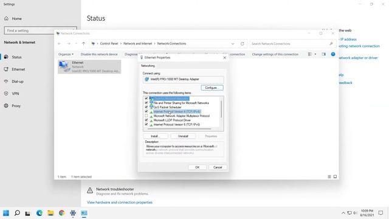Click the network tray icon
The image size is (389, 219).
349,213
